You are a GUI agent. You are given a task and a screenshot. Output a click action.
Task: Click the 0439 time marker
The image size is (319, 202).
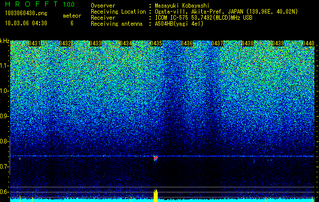pos(278,43)
